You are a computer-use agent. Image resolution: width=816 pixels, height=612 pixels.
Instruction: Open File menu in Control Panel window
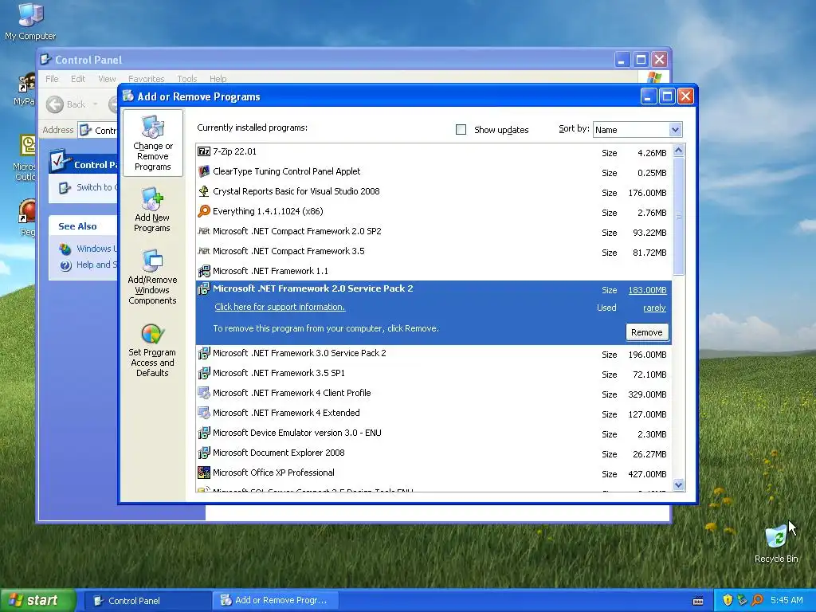[52, 79]
